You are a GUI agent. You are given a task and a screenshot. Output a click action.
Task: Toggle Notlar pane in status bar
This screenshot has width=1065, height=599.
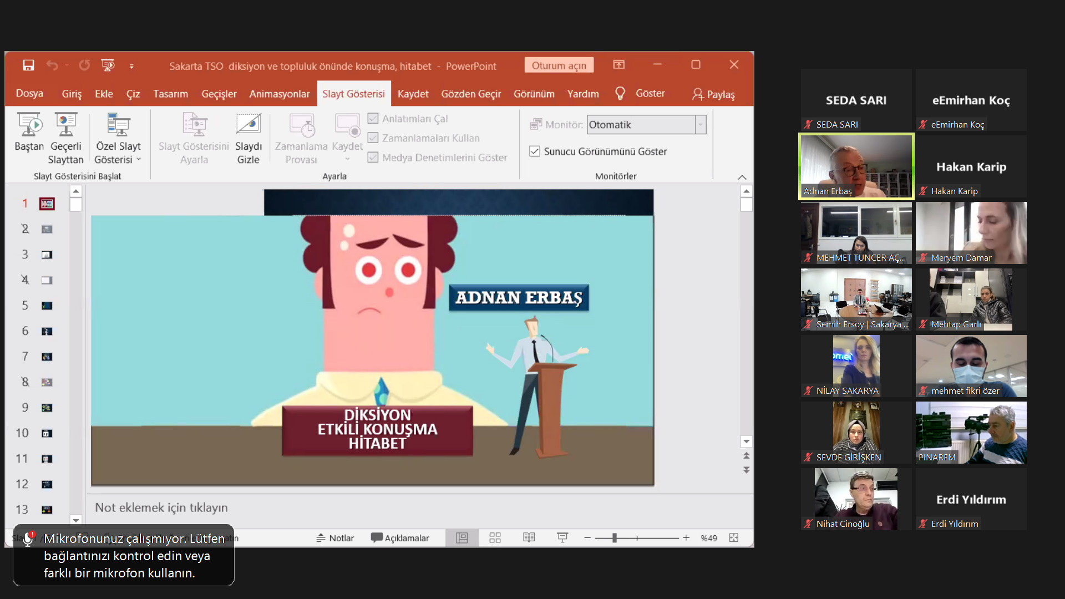[x=335, y=537]
